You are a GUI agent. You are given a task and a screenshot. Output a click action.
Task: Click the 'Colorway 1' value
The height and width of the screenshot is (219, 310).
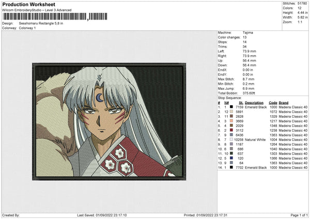point(27,28)
